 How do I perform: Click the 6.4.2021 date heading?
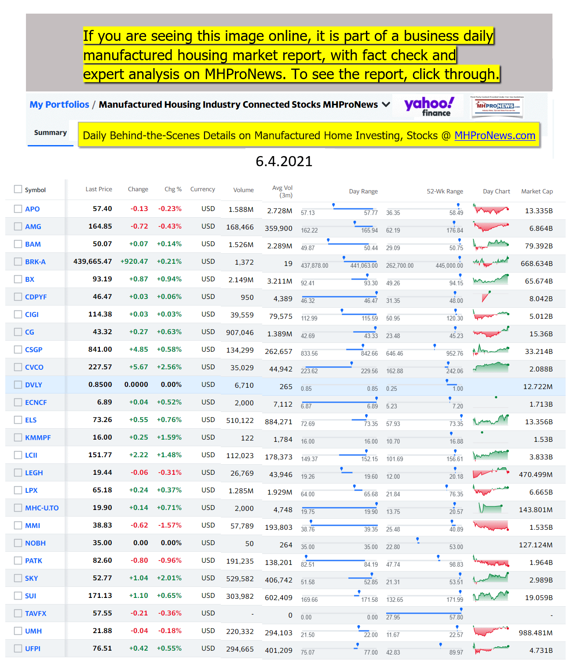click(284, 161)
